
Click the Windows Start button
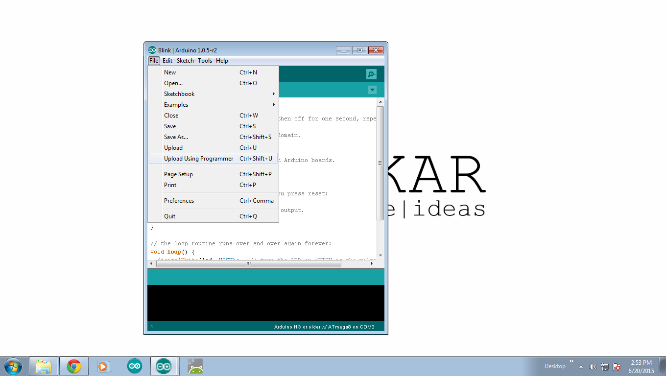coord(13,366)
